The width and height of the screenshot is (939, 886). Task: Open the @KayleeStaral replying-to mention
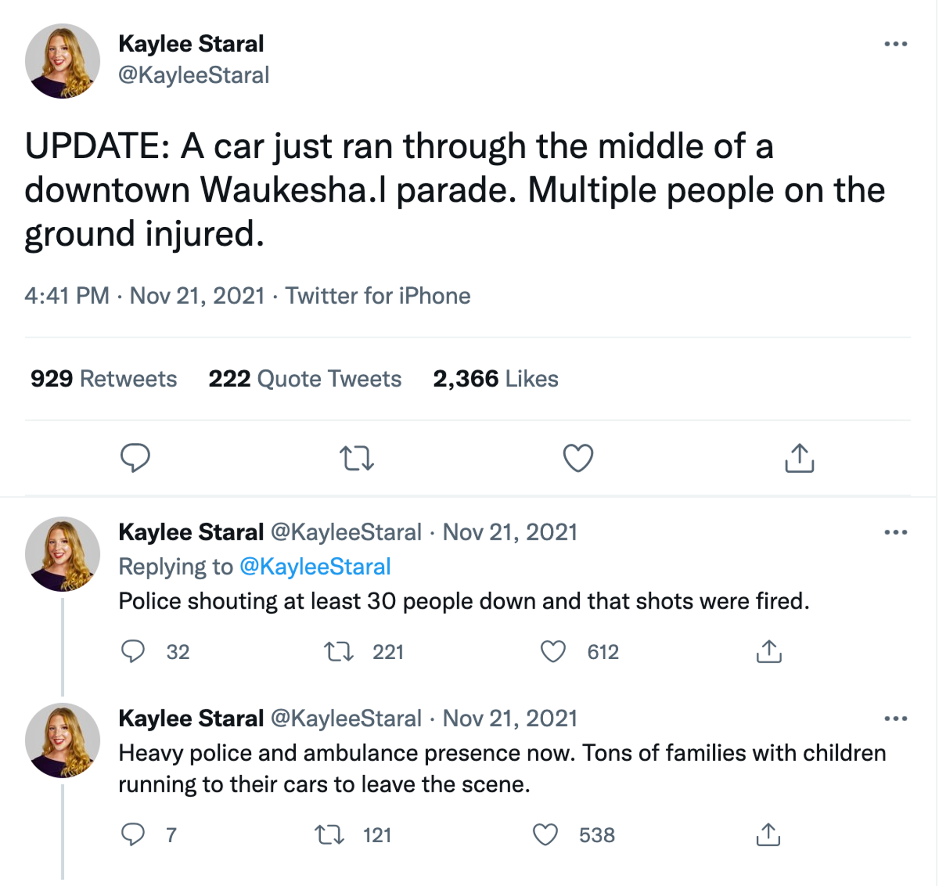316,567
